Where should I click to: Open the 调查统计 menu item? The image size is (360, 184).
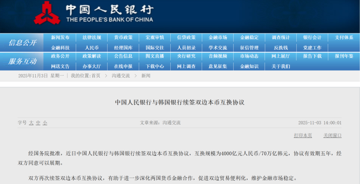click(x=281, y=37)
